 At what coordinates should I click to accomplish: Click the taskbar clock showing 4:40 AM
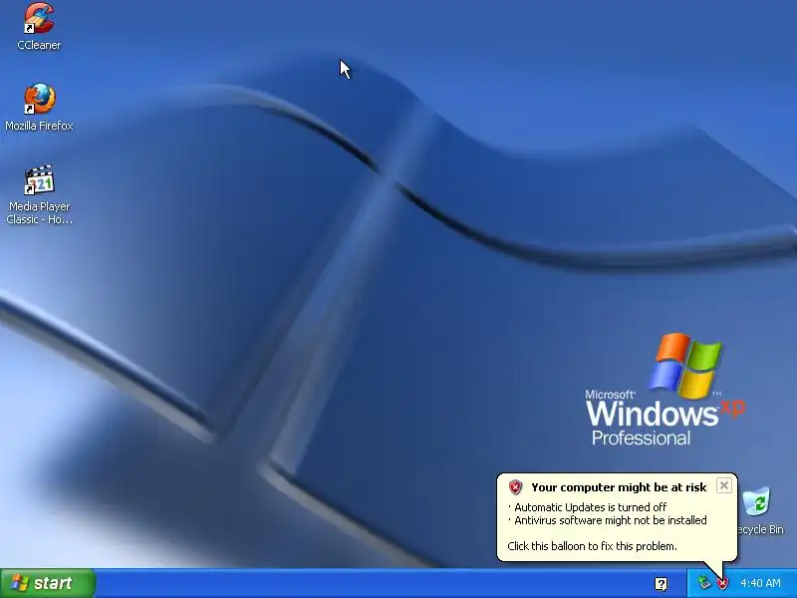point(760,583)
